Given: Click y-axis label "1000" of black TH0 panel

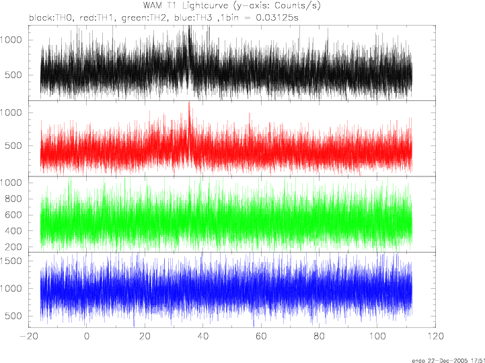Looking at the screenshot, I should (x=11, y=40).
